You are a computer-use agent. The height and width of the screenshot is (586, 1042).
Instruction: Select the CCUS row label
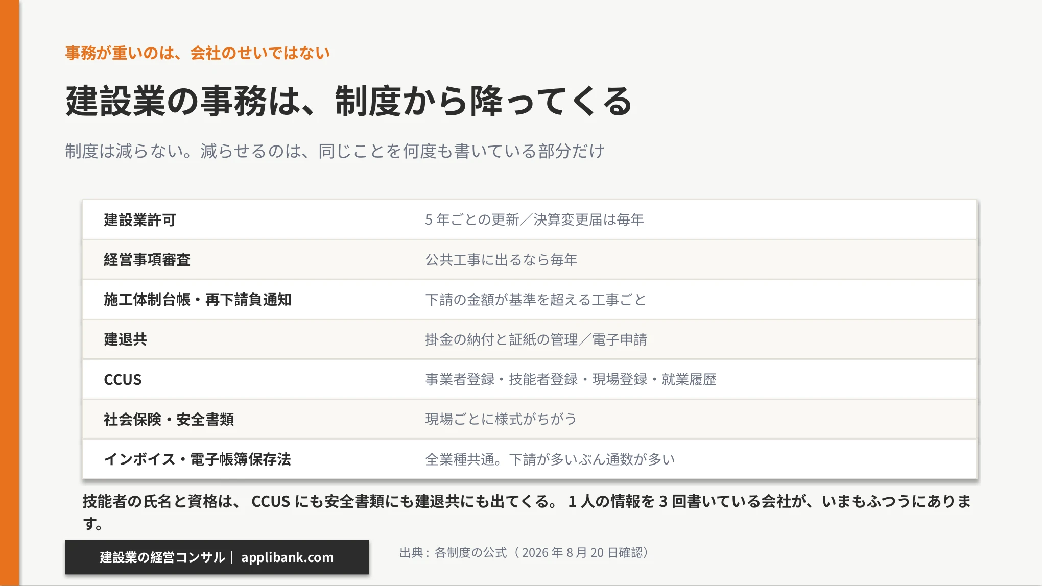(123, 380)
